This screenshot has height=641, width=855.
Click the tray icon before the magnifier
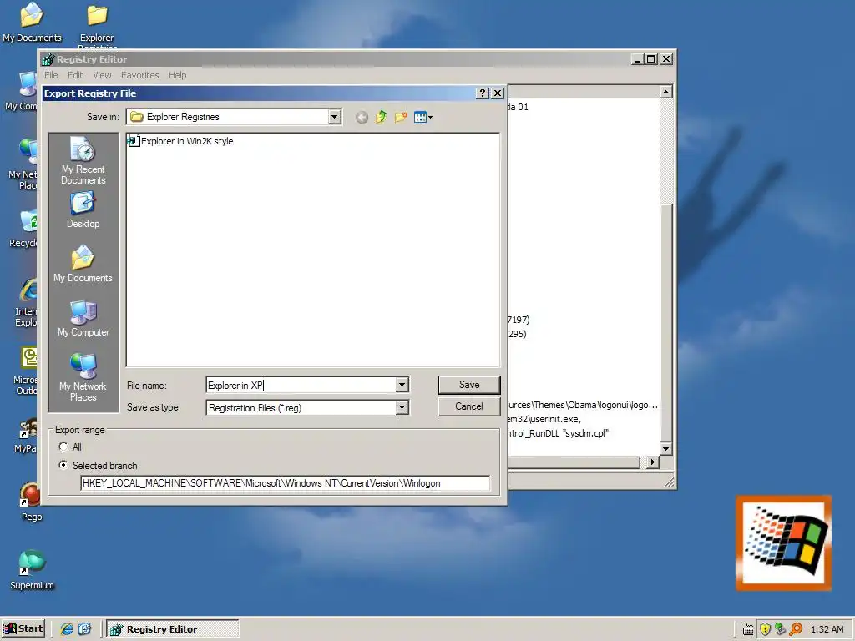click(781, 629)
